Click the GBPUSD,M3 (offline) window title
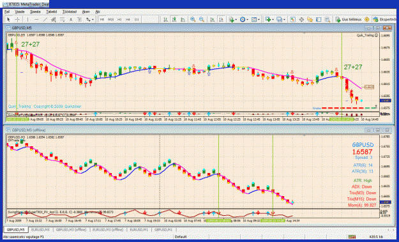The width and height of the screenshot is (399, 242). pyautogui.click(x=29, y=130)
